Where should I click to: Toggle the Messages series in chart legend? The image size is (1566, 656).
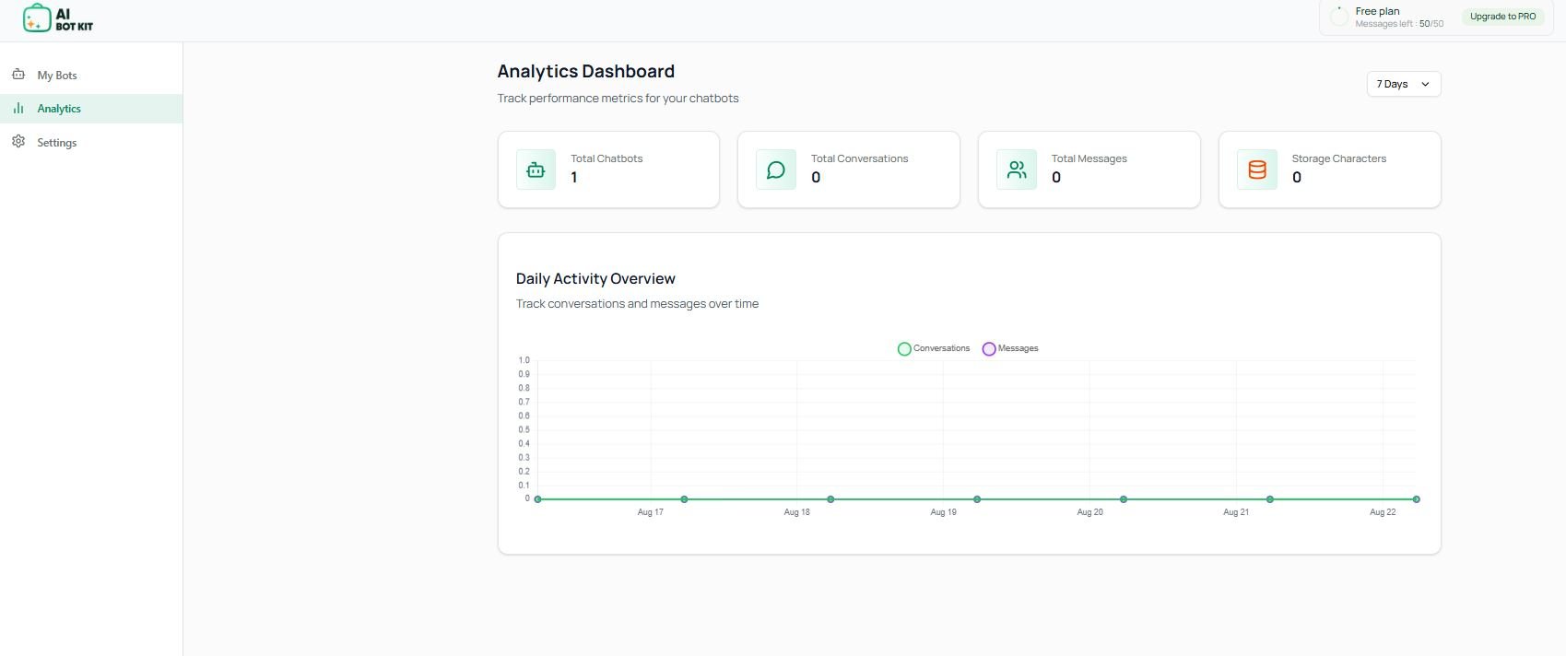pos(1010,348)
